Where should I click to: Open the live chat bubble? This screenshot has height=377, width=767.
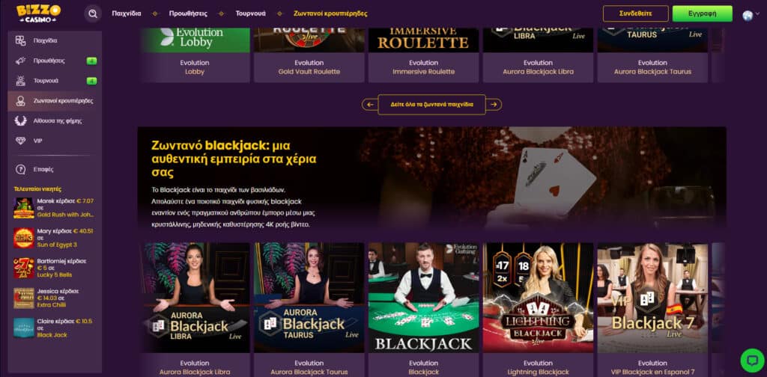752,361
